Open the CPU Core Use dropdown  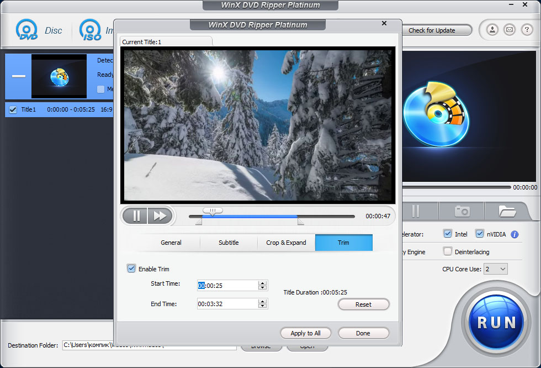click(x=496, y=269)
